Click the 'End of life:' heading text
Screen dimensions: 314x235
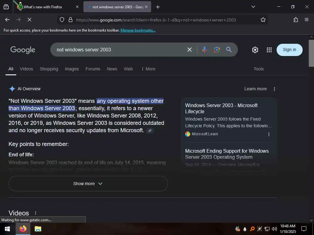[x=21, y=155]
